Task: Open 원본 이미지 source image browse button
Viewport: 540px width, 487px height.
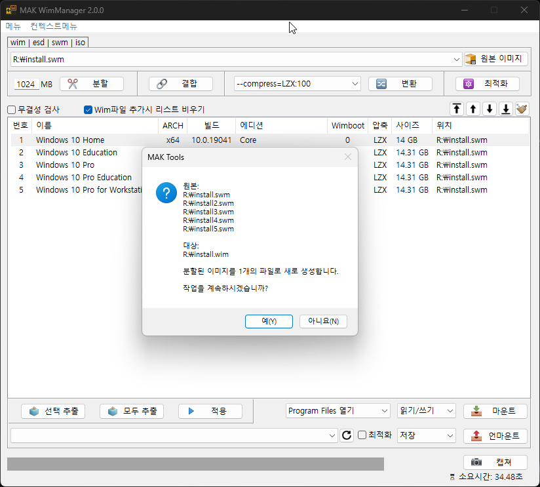Action: [495, 59]
